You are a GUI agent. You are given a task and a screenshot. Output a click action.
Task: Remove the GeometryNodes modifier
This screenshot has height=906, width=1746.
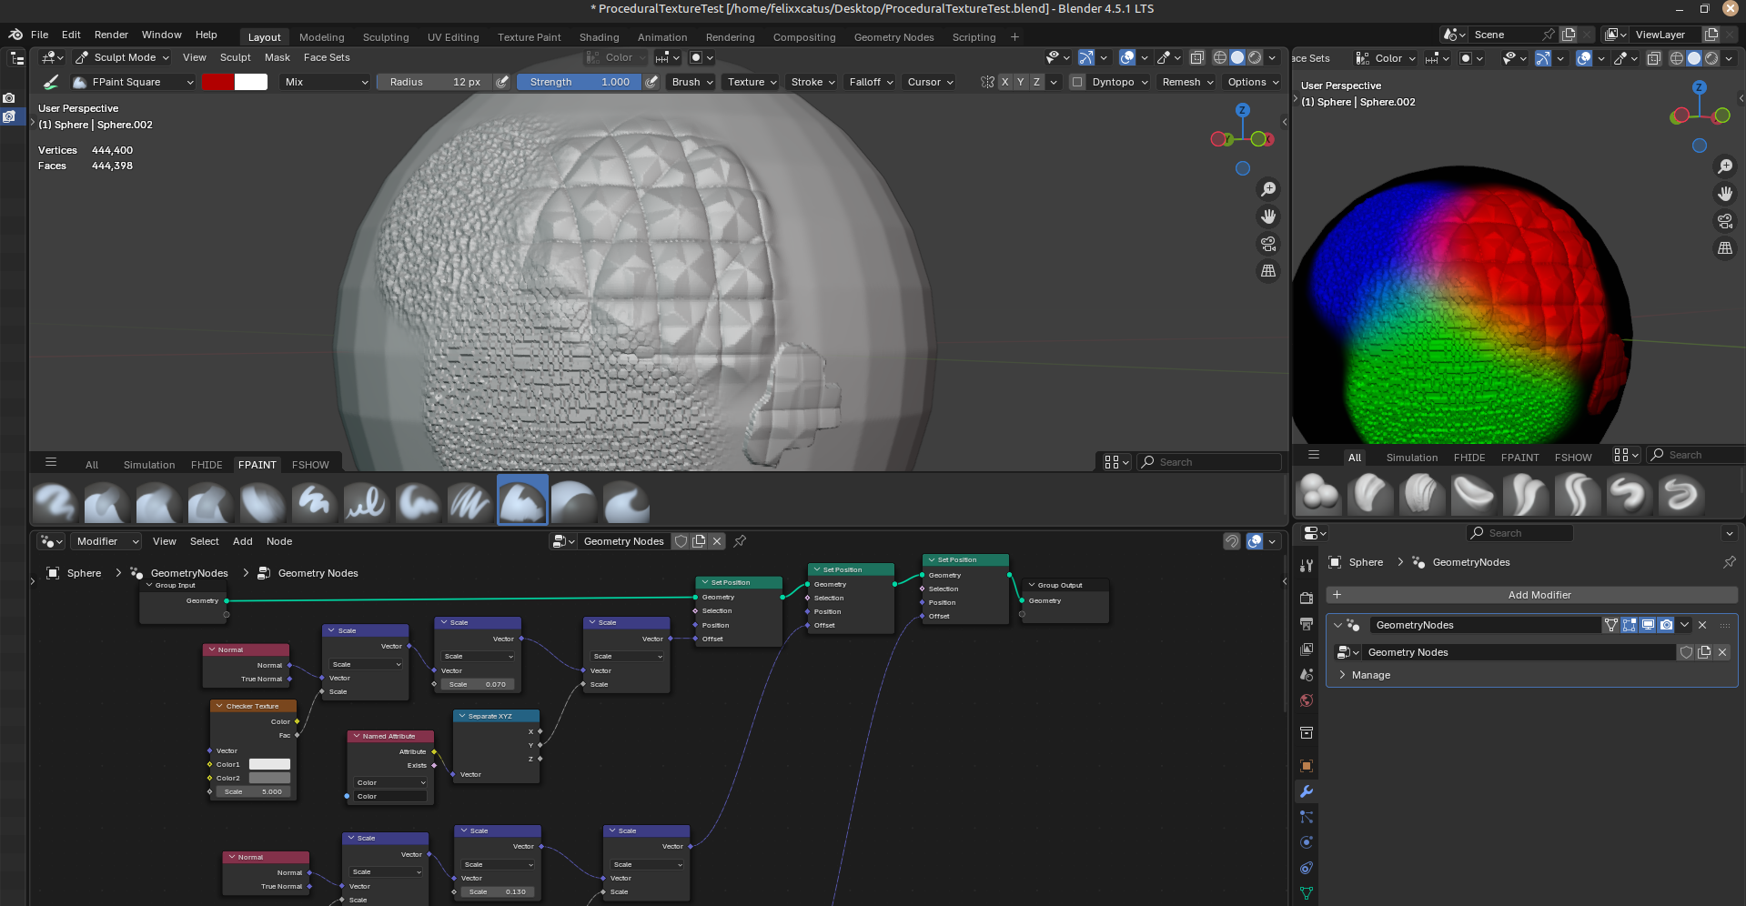pos(1702,625)
